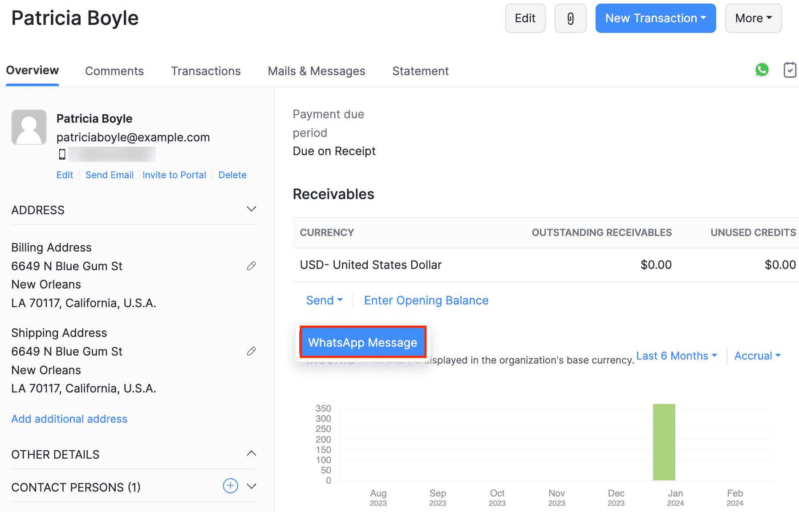
Task: Open the Mails & Messages tab
Action: tap(316, 71)
